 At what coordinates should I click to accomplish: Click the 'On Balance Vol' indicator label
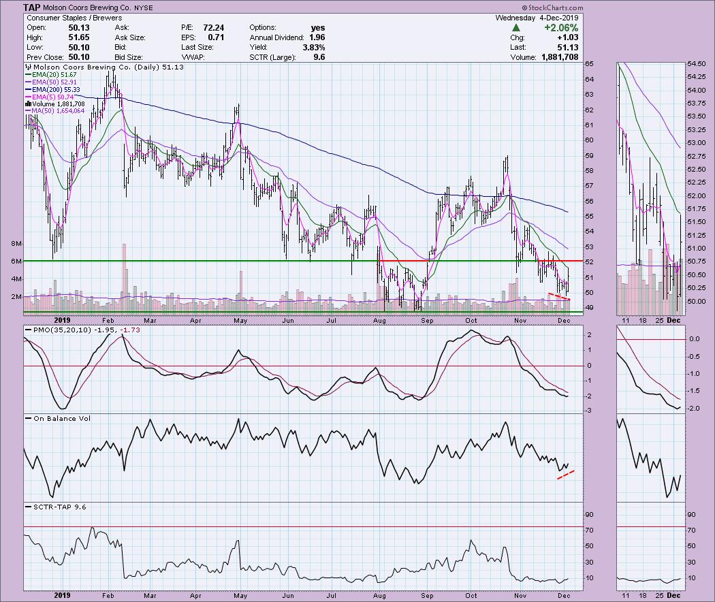[x=62, y=418]
